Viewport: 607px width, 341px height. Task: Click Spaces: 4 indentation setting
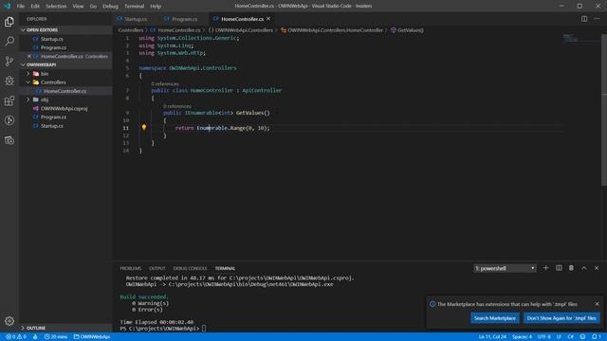tap(522, 337)
